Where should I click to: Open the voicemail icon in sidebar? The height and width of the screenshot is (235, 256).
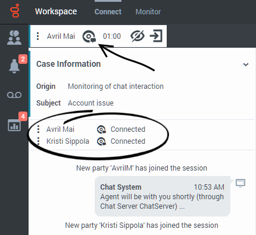pyautogui.click(x=14, y=95)
